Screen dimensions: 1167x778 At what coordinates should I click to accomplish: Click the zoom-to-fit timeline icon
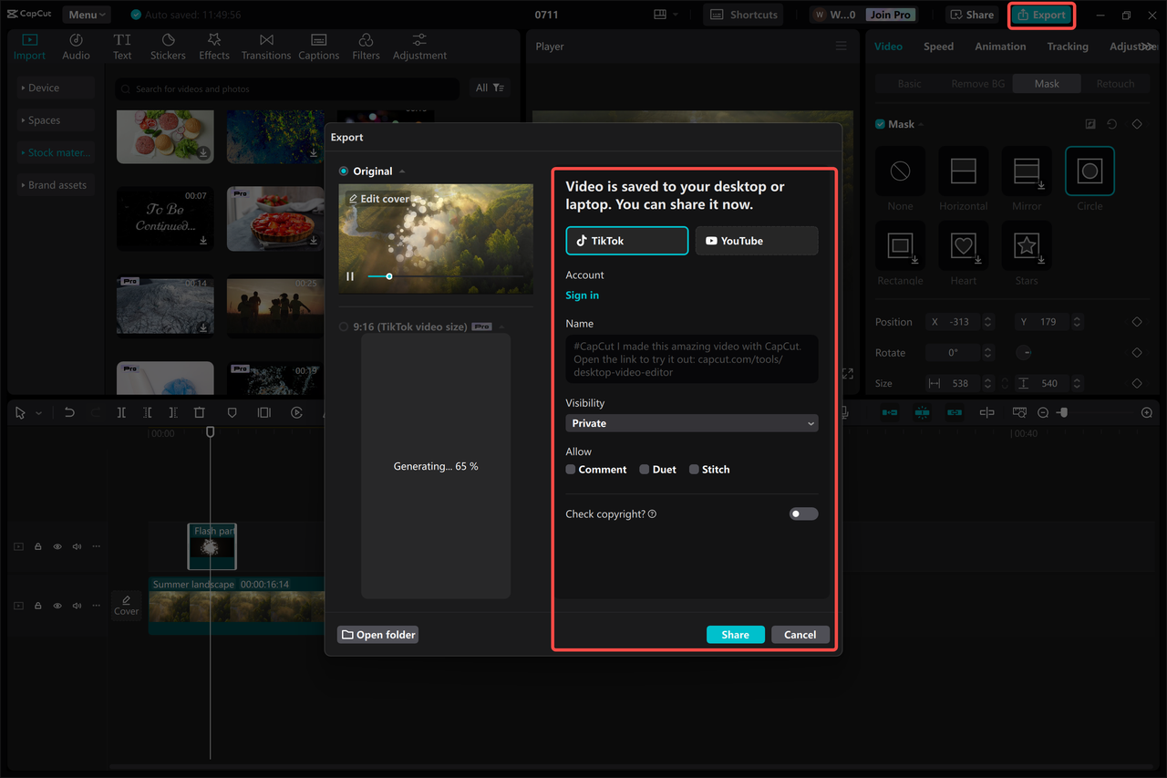(x=1019, y=413)
